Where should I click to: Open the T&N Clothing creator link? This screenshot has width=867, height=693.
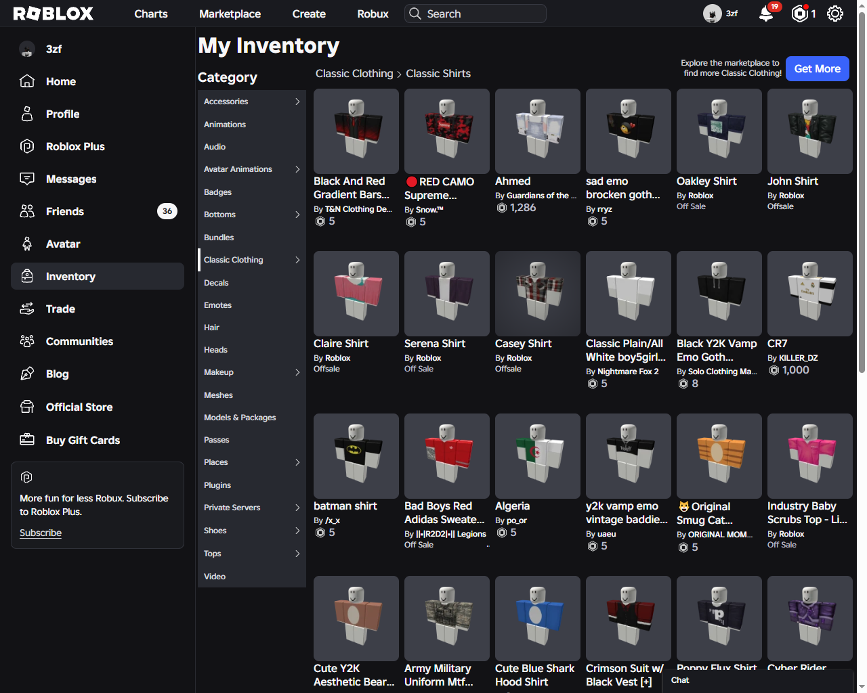358,209
